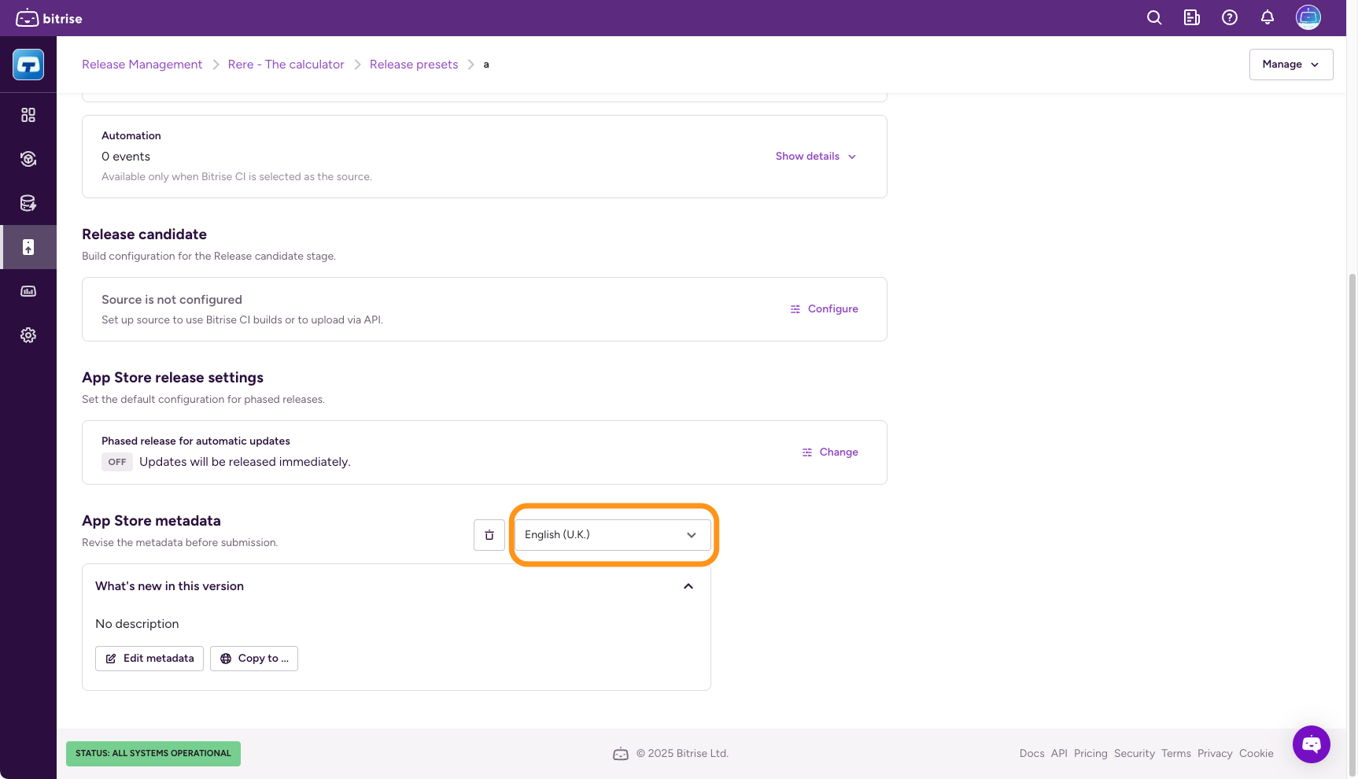The width and height of the screenshot is (1358, 779).
Task: Open the help question mark icon
Action: tap(1230, 18)
